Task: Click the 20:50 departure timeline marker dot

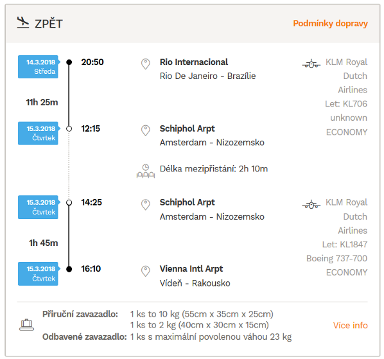Action: click(69, 62)
